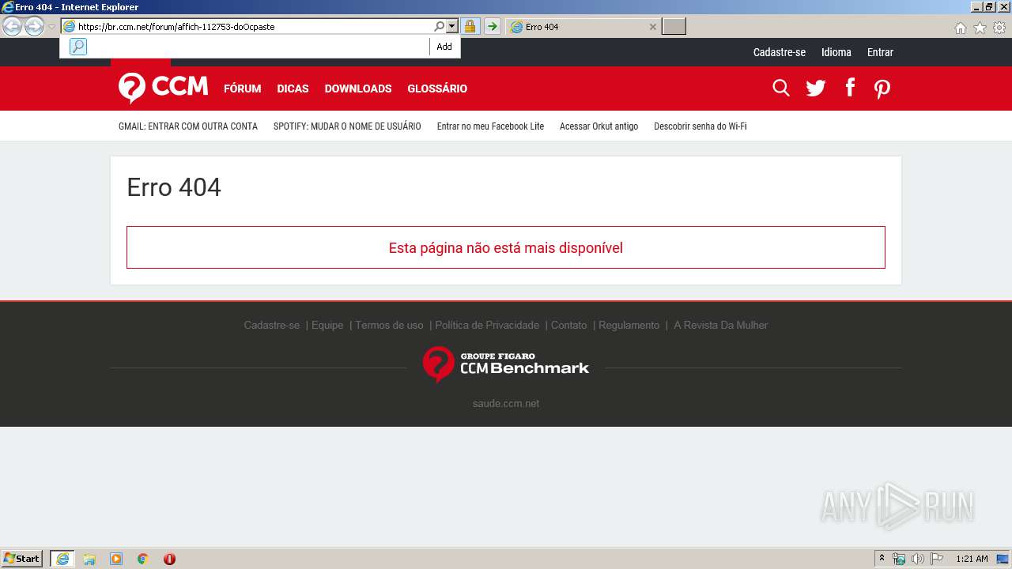Click the Show desktop button

point(1004,559)
